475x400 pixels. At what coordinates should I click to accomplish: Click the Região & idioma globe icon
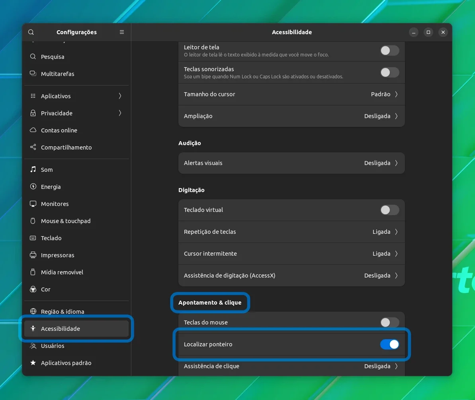[x=33, y=311]
